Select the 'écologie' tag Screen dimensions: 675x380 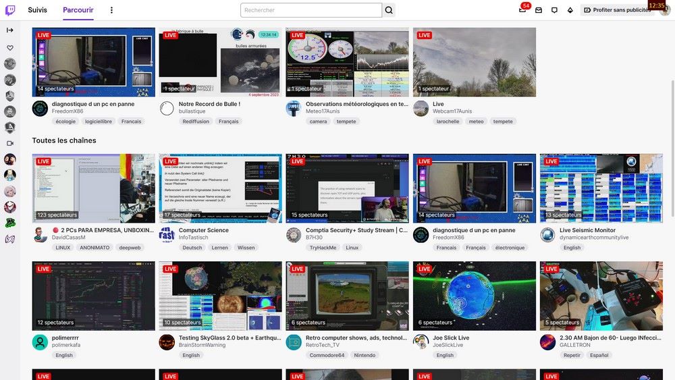click(x=65, y=121)
